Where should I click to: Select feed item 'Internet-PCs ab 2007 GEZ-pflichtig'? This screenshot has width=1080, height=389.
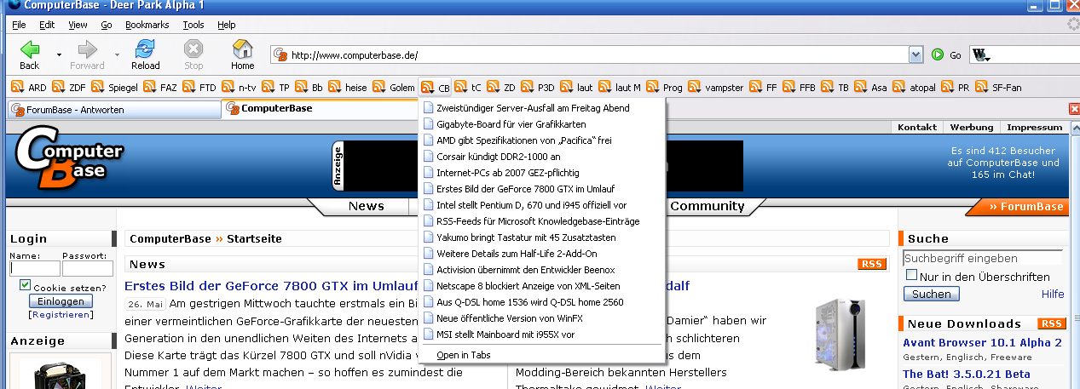(541, 173)
